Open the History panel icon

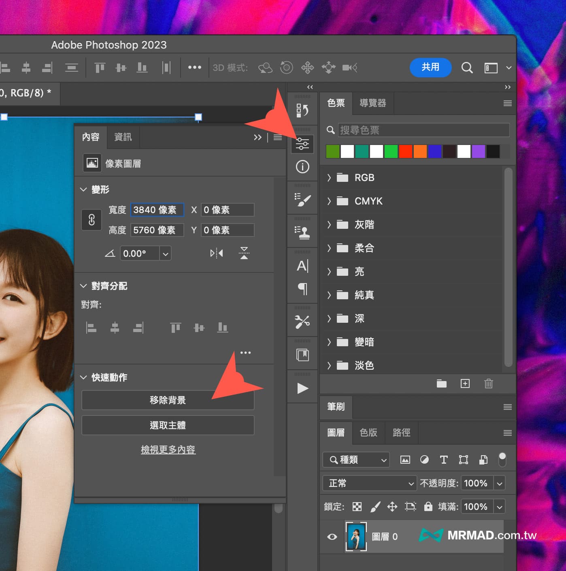click(302, 110)
